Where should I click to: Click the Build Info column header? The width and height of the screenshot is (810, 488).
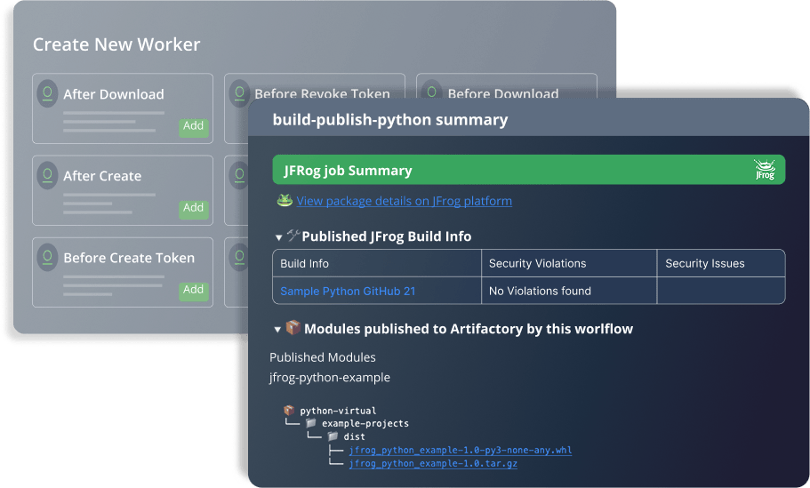point(304,263)
